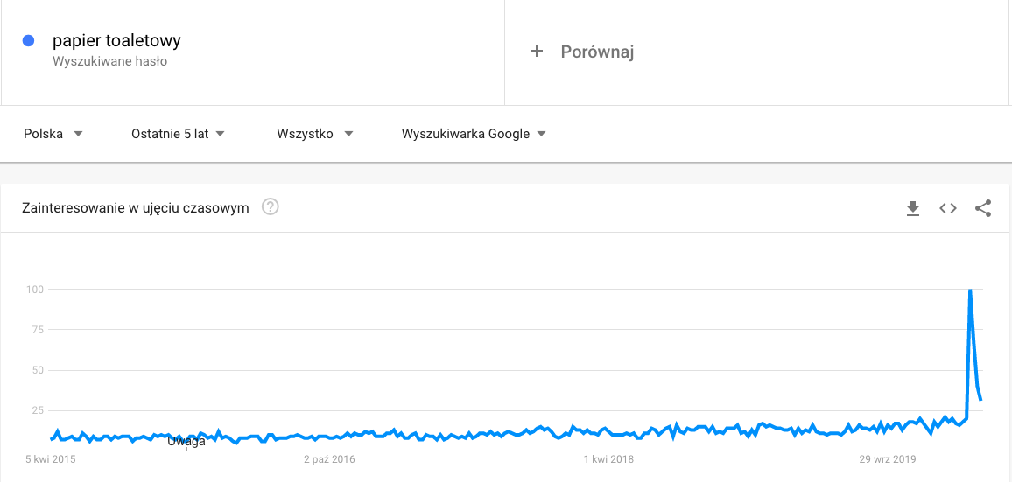Open the Polska region dropdown

pyautogui.click(x=53, y=134)
